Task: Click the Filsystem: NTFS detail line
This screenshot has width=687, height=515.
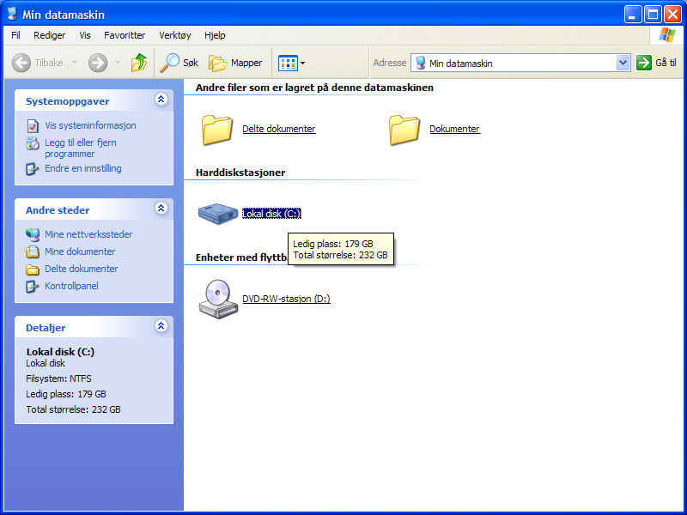Action: point(58,379)
